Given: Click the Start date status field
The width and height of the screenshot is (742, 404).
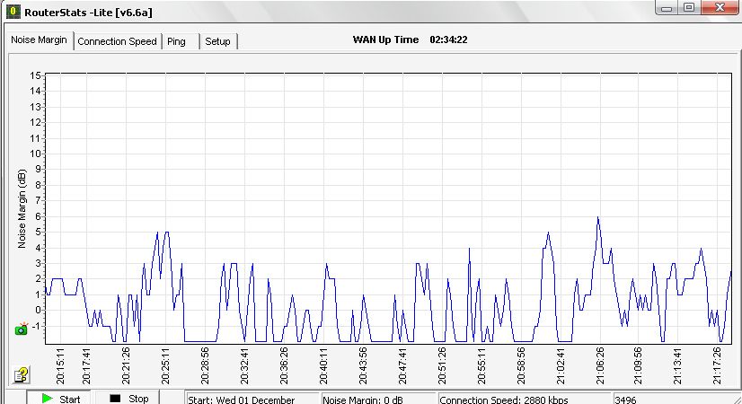Looking at the screenshot, I should point(252,399).
